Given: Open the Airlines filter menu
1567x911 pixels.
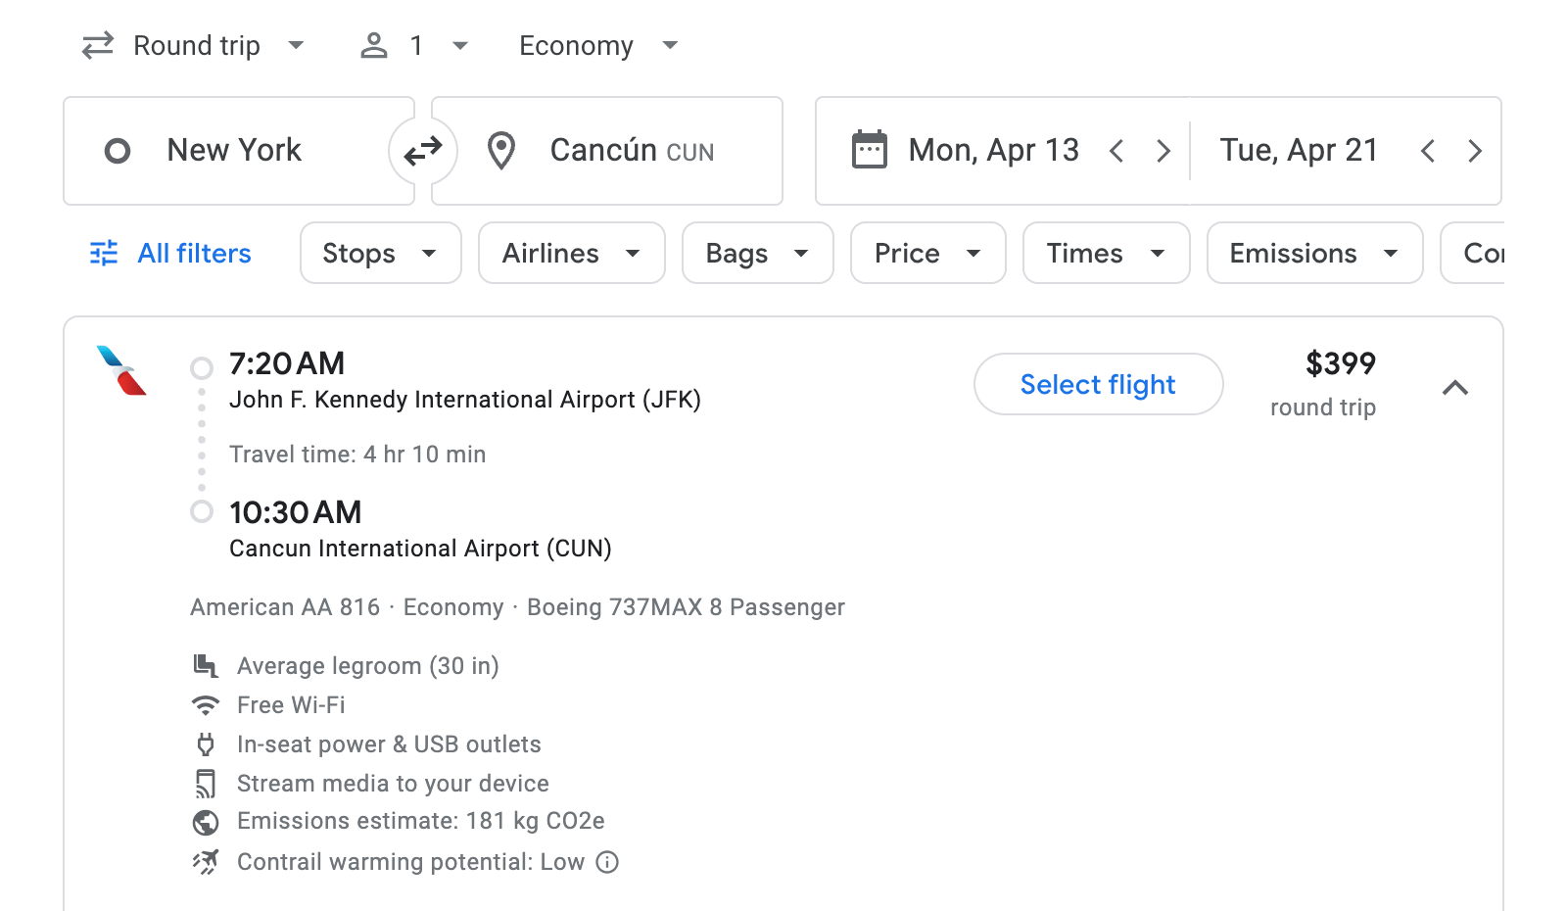Looking at the screenshot, I should (x=571, y=253).
